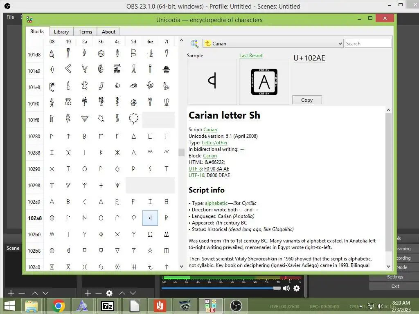The image size is (419, 314).
Task: Select the left-pointing chevron glyph in row 101e0
Action: click(x=68, y=69)
